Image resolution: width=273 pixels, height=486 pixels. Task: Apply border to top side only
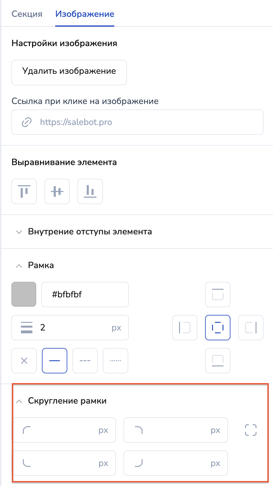[218, 295]
